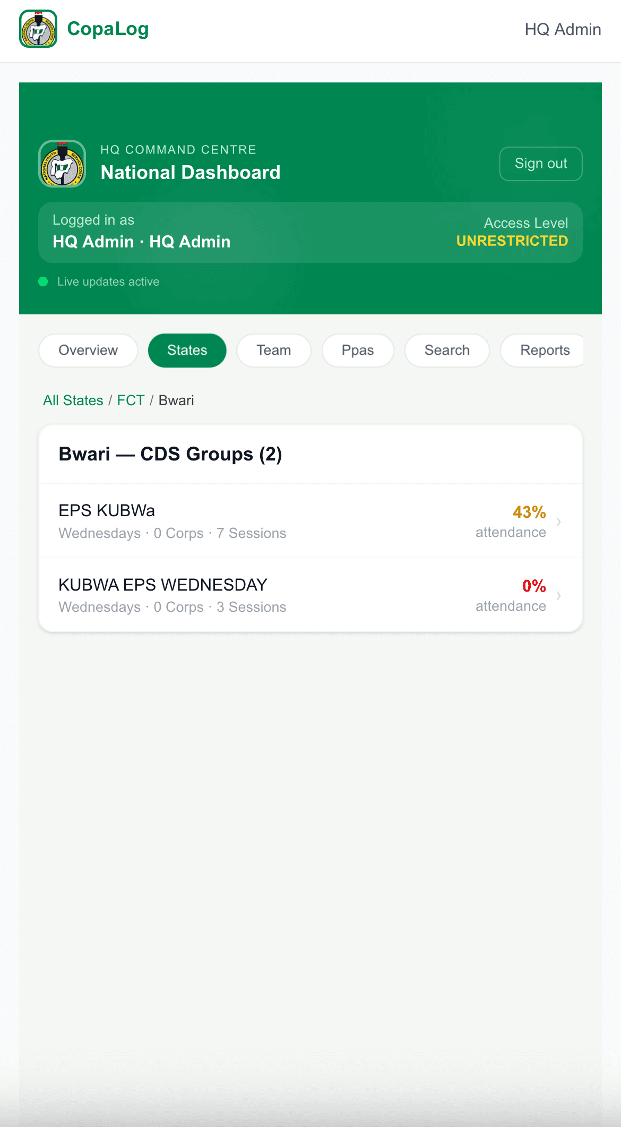The image size is (621, 1127).
Task: Click the 0% attendance figure
Action: click(x=534, y=586)
